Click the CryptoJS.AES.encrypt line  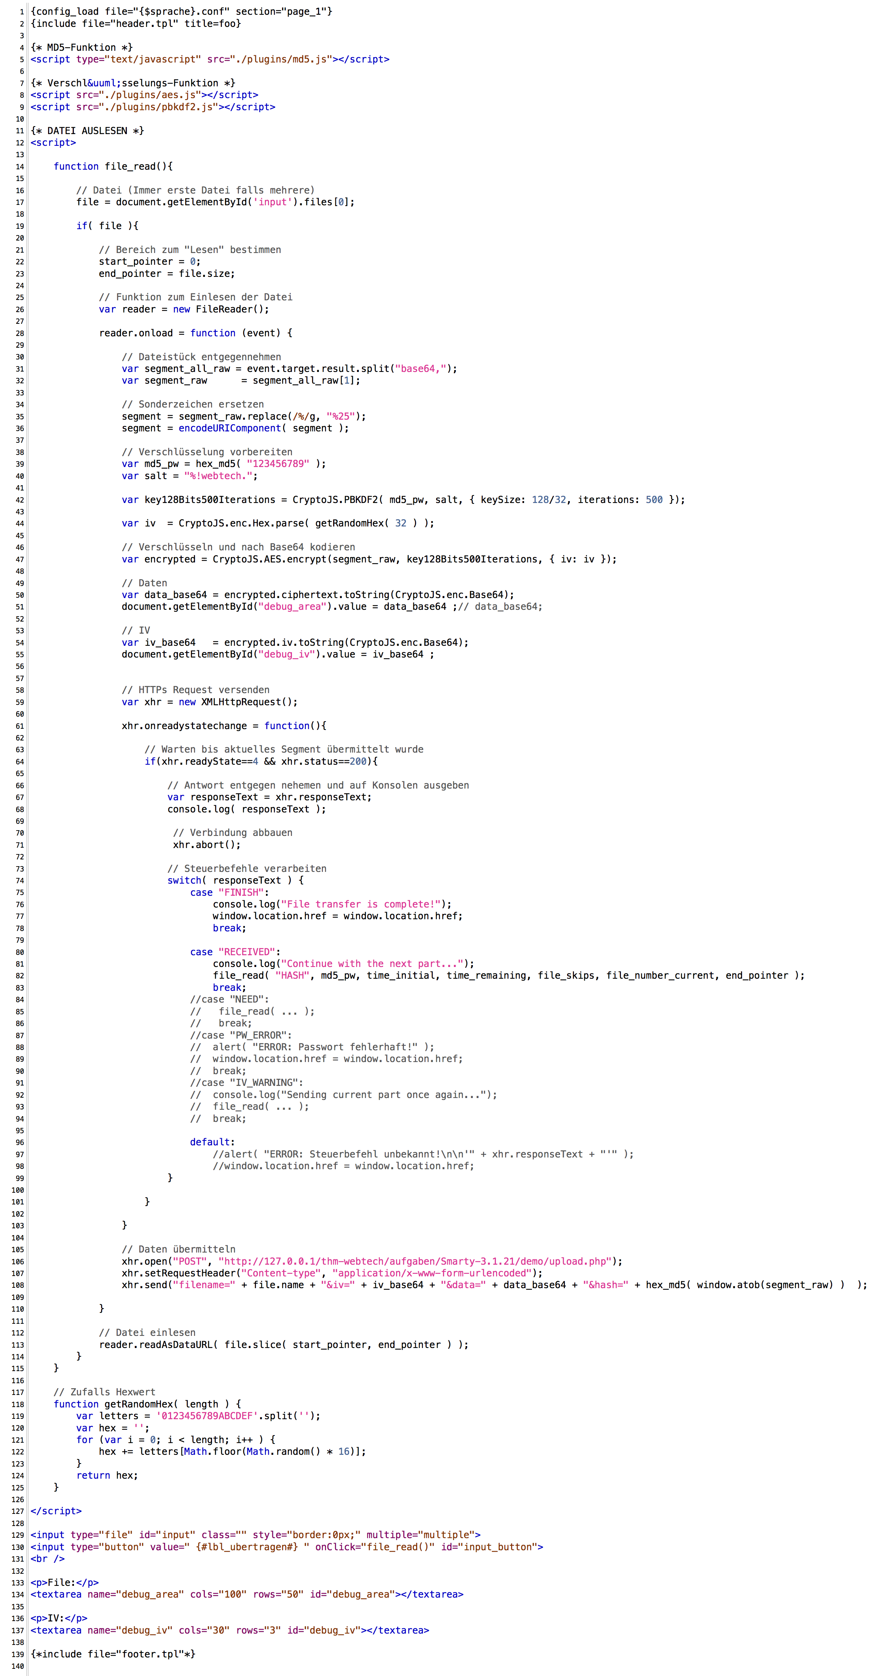coord(369,559)
